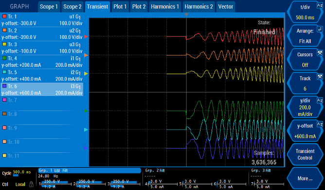Click the green trace 4 offset arrow
Screen dimensions: 325x190
(x=86, y=111)
